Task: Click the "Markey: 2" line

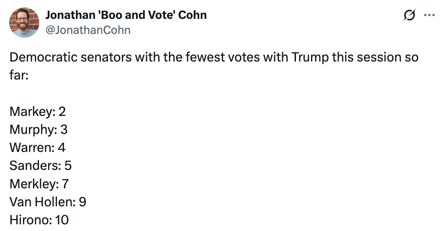Action: click(x=38, y=112)
